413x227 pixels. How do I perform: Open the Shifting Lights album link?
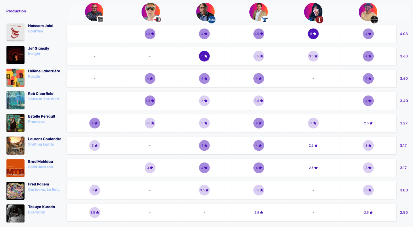point(41,144)
